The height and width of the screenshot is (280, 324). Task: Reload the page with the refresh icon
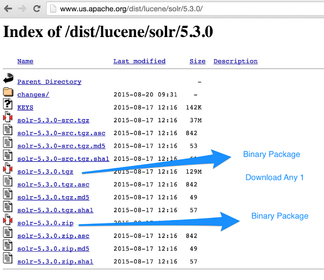[x=37, y=9]
